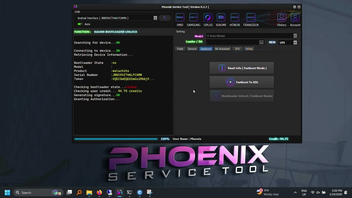Minimize the Phoenix Service Tool window

pos(295,7)
